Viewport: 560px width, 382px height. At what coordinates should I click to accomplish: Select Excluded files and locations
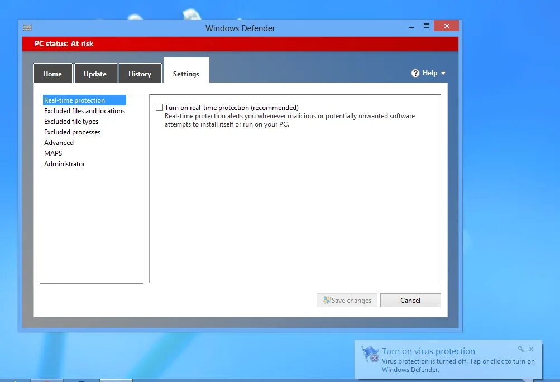pos(85,111)
